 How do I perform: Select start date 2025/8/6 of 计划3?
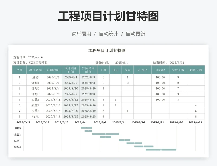coord(53,94)
